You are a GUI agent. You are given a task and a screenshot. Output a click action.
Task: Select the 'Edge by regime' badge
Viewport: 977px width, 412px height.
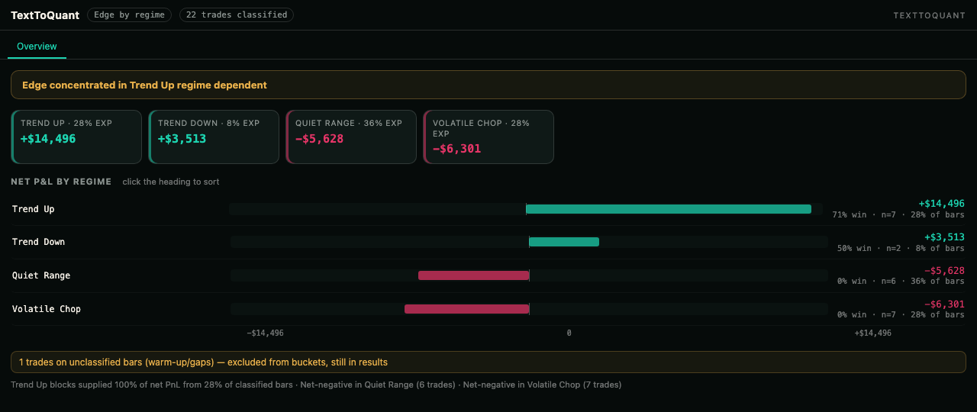click(129, 14)
